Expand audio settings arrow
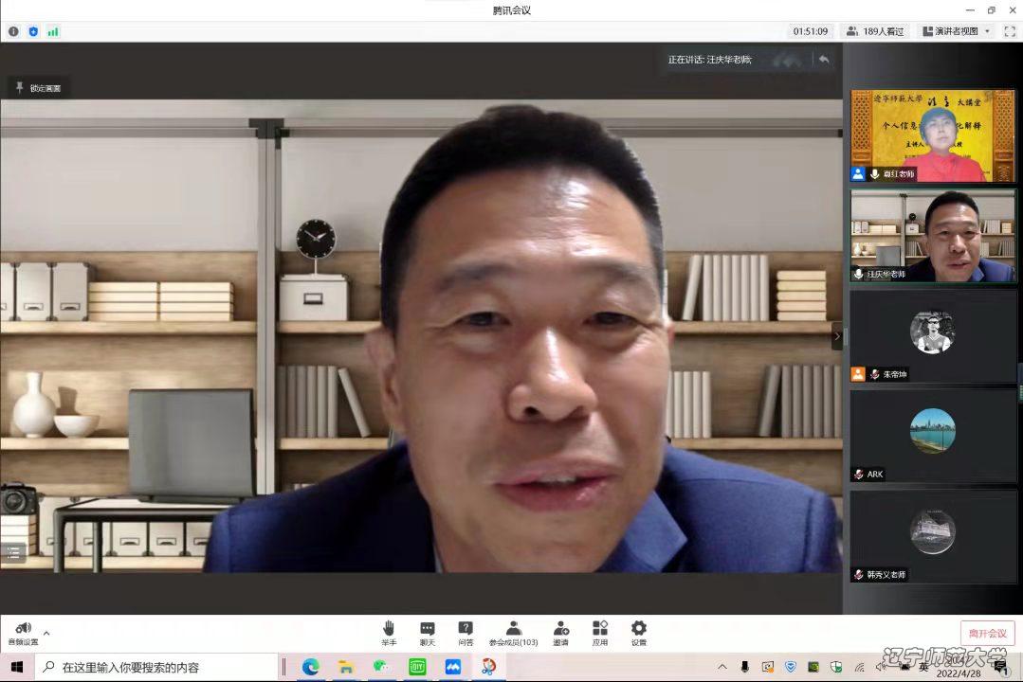1023x682 pixels. click(46, 633)
